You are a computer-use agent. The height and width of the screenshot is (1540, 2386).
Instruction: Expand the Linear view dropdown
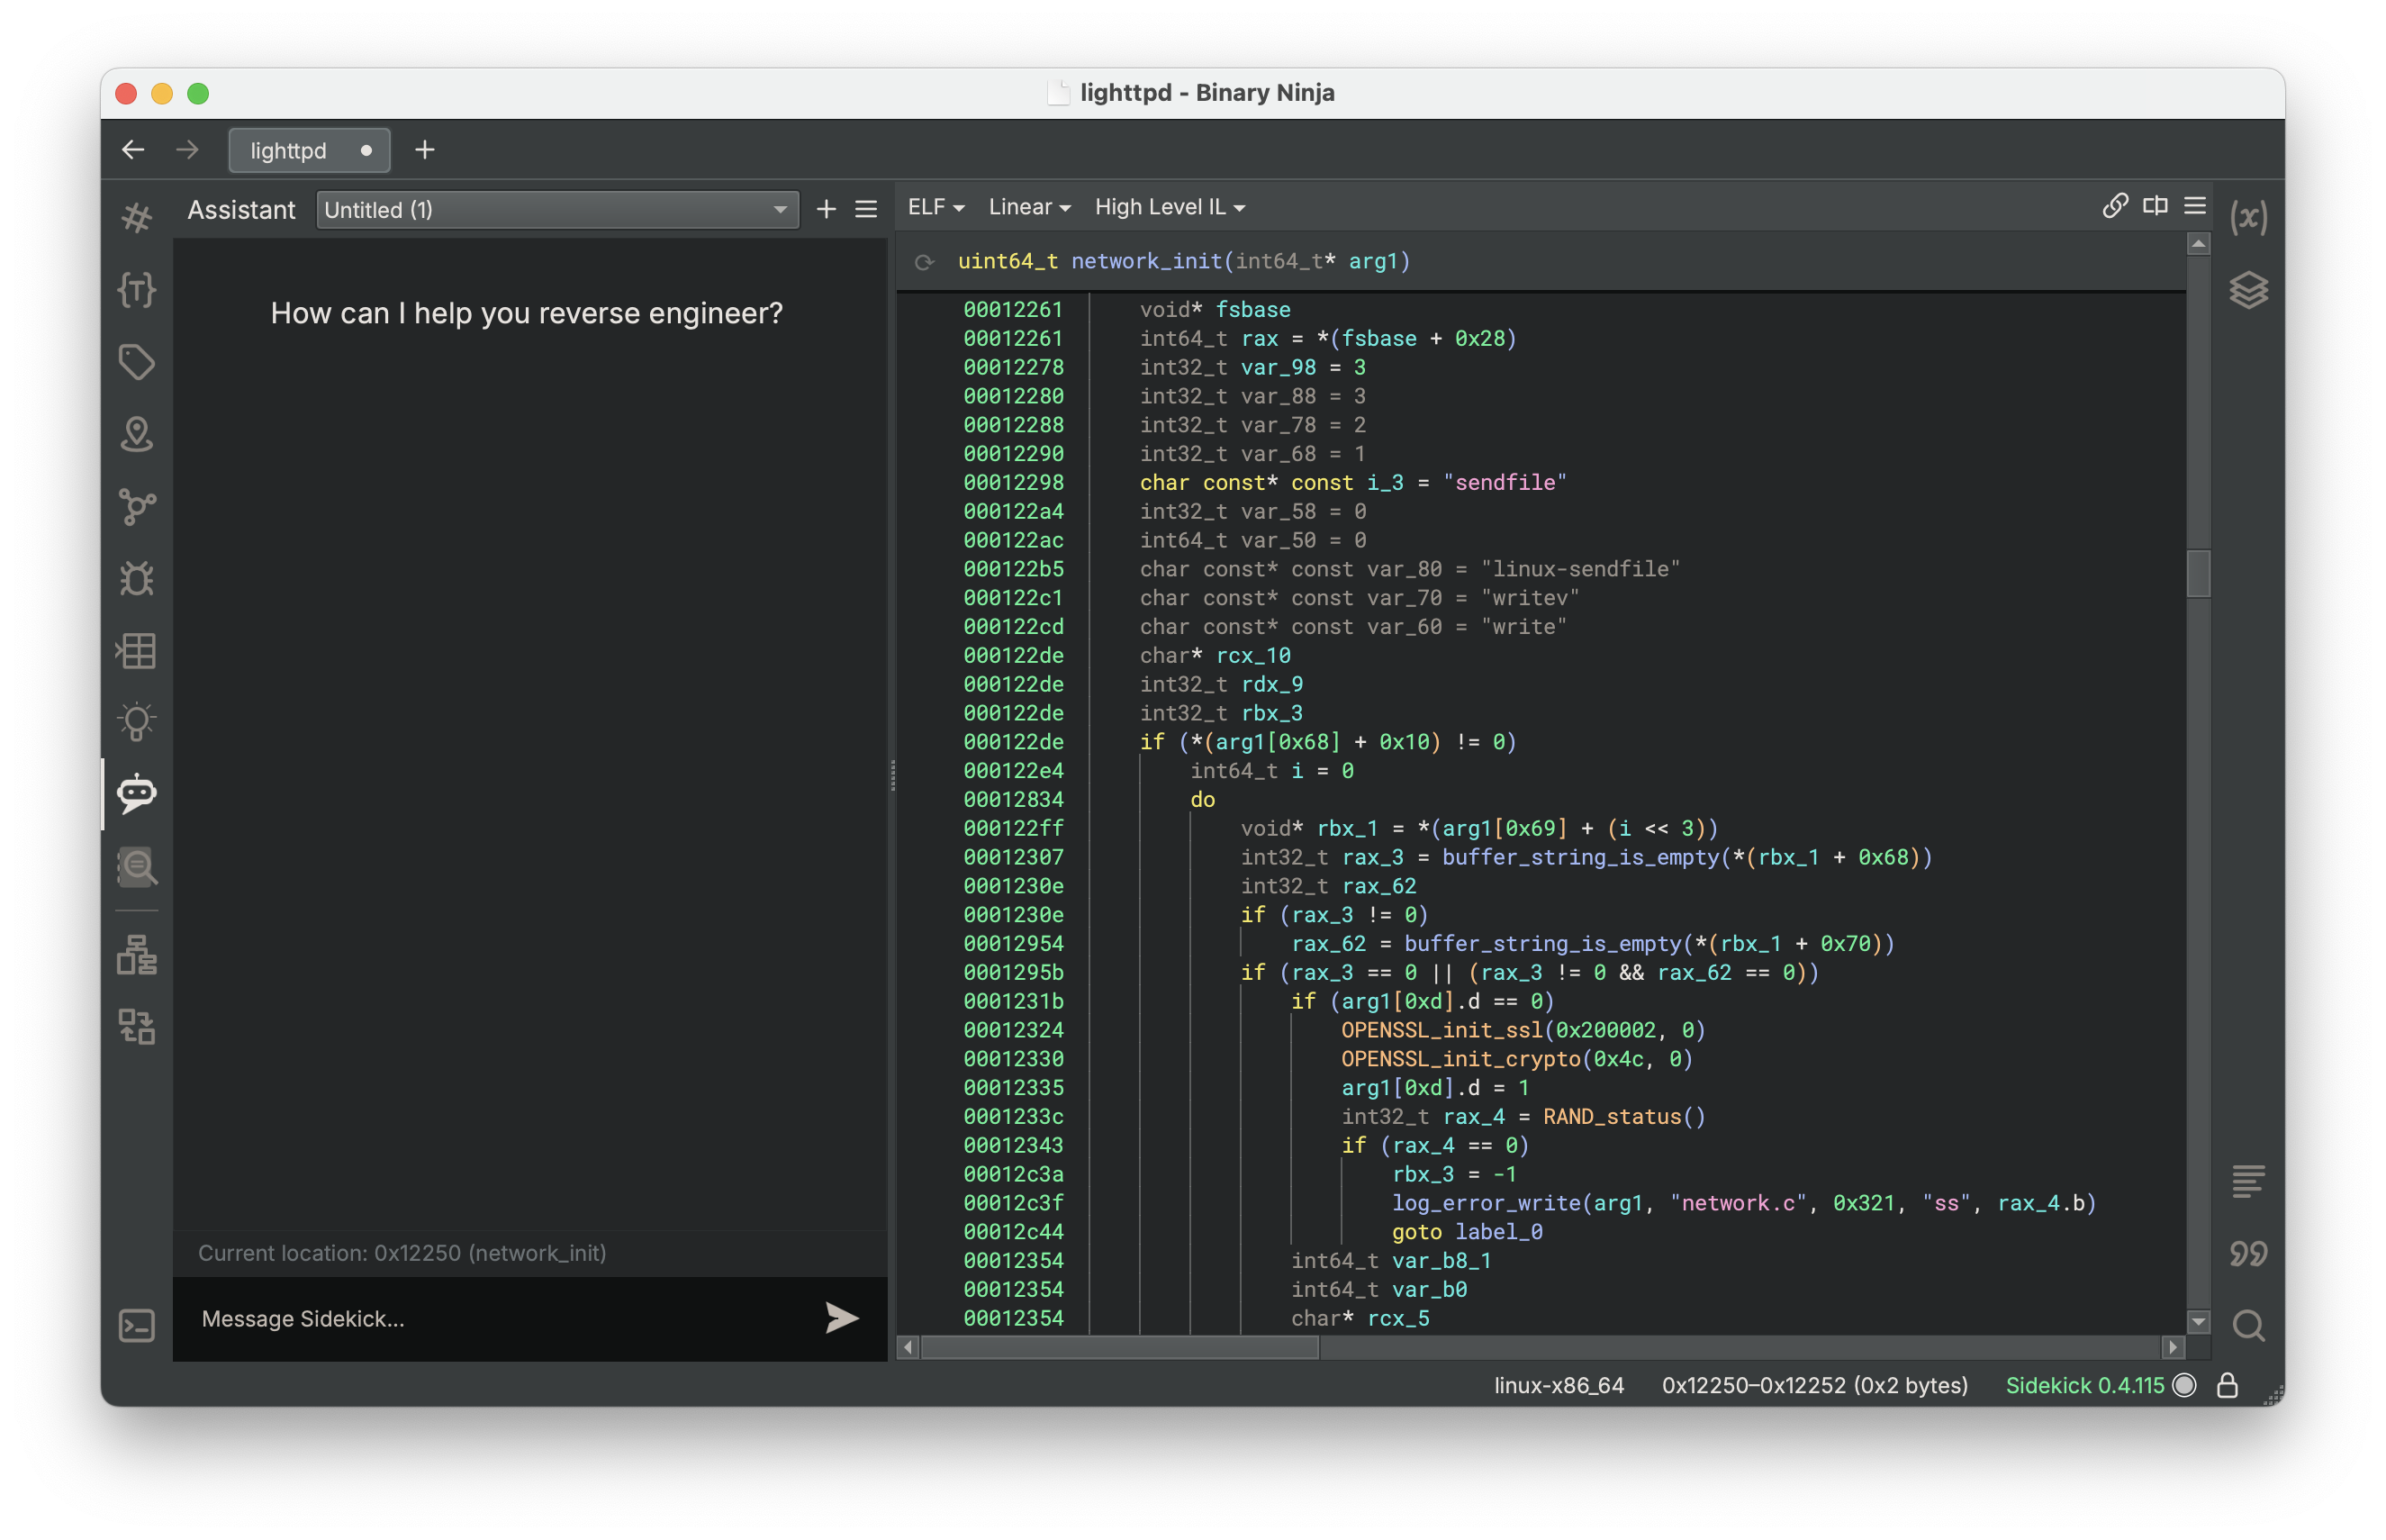1028,207
